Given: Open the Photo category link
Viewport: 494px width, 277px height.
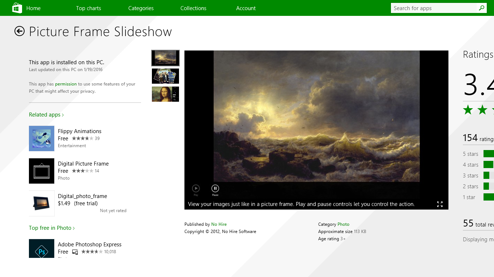Looking at the screenshot, I should (x=343, y=224).
